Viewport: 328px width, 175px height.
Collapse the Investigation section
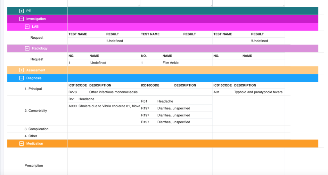pos(22,19)
